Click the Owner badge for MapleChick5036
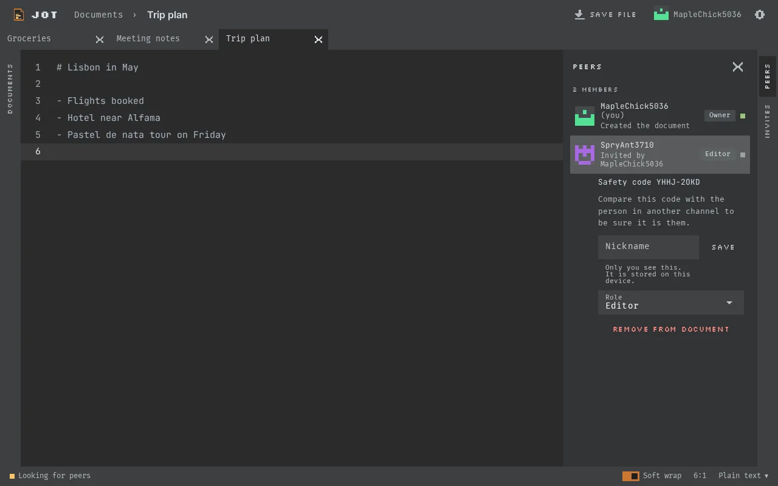The image size is (778, 486). tap(720, 115)
